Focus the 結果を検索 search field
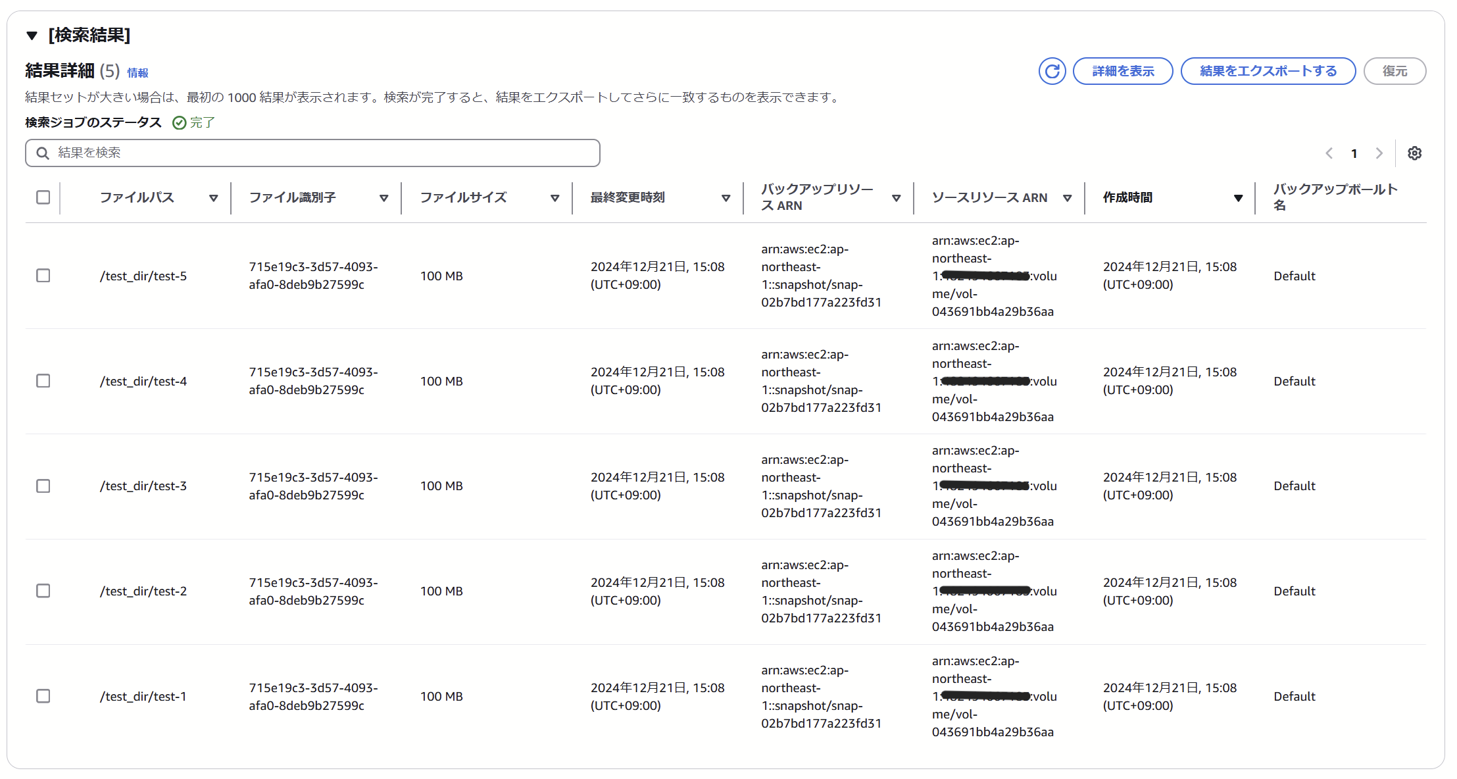Screen dimensions: 1457x779 pyautogui.click(x=322, y=153)
